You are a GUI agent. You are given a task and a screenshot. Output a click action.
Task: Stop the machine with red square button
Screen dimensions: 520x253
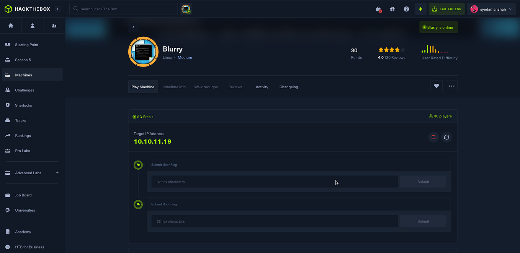click(433, 137)
